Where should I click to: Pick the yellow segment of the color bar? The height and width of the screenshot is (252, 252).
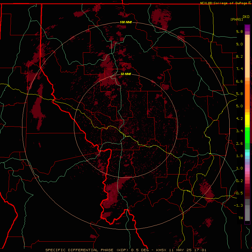tap(247, 120)
